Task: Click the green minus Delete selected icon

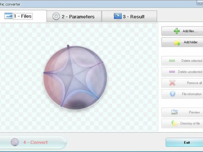Action: (x=172, y=61)
